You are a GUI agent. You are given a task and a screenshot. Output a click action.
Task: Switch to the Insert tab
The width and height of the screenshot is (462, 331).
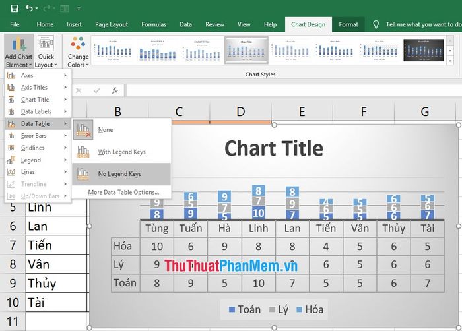(x=74, y=24)
